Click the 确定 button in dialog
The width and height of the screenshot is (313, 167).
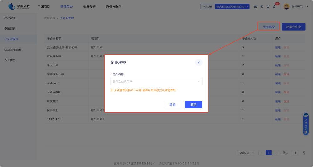point(193,105)
